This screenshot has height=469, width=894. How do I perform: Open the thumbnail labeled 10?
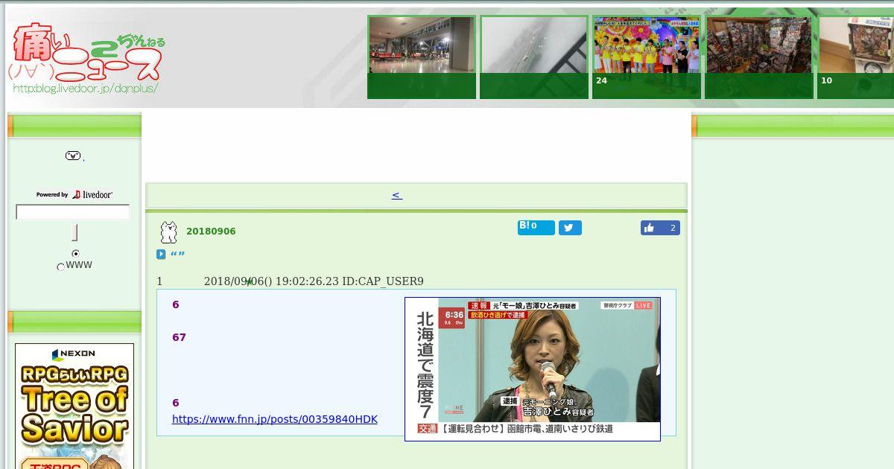pyautogui.click(x=855, y=57)
